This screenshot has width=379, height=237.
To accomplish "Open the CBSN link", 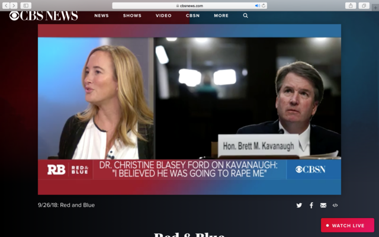I will (192, 15).
